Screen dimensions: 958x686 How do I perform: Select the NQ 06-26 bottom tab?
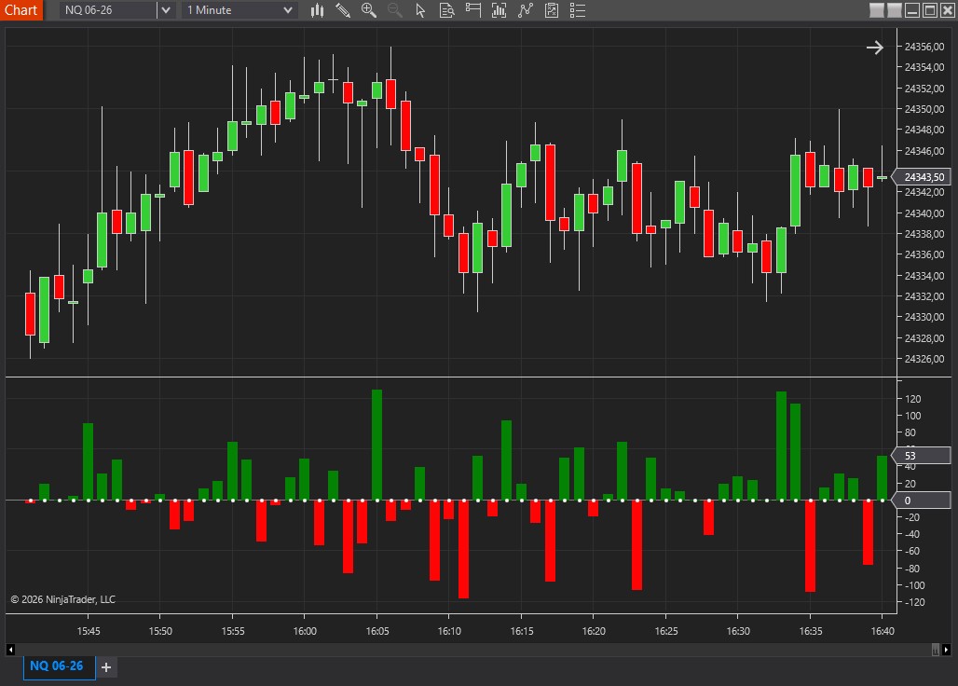[57, 666]
